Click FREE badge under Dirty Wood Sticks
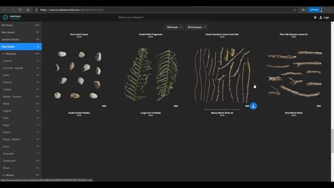 pyautogui.click(x=319, y=106)
